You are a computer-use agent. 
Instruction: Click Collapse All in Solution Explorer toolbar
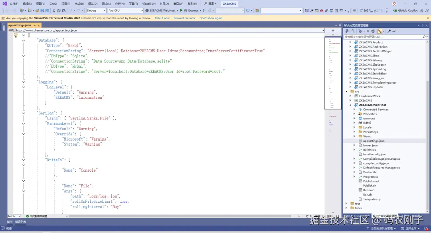[x=368, y=31]
